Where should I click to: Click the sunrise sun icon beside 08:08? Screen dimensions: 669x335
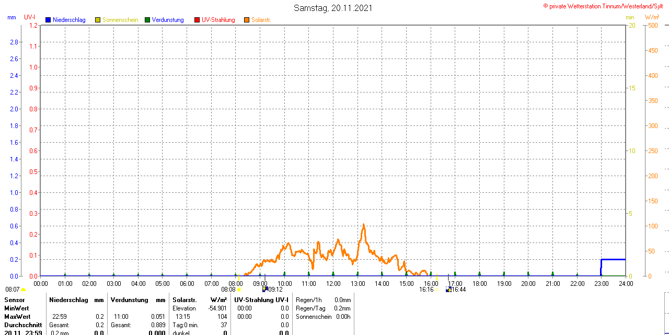pos(239,290)
